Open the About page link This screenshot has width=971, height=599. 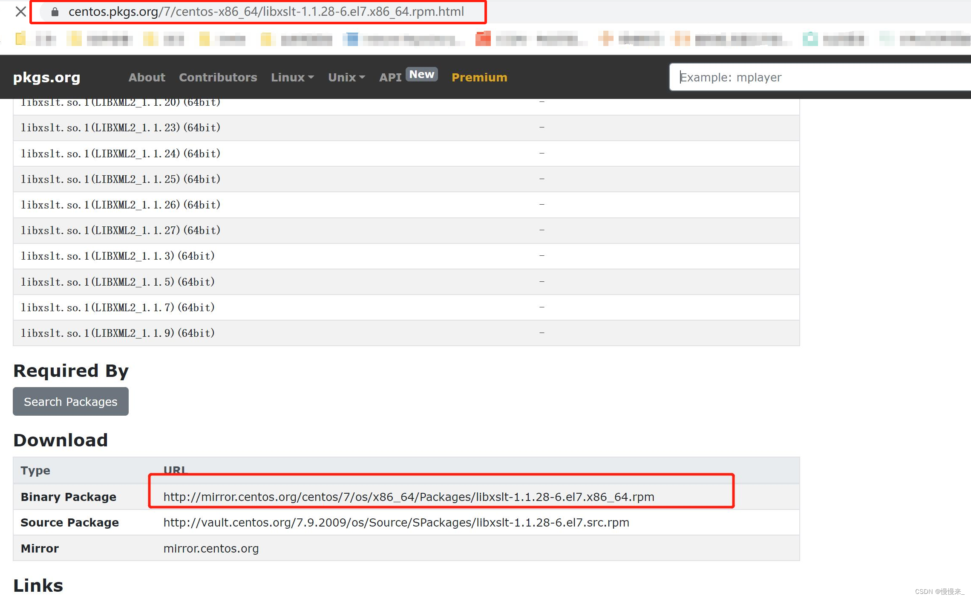pos(146,77)
